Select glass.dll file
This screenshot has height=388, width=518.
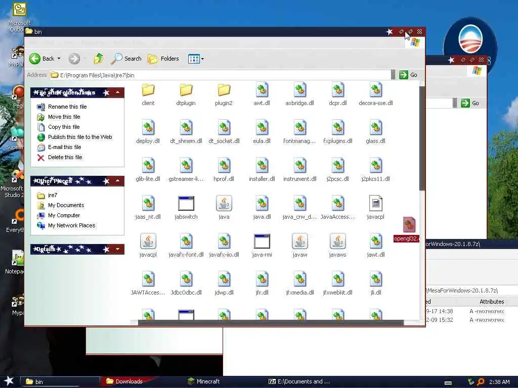[376, 132]
